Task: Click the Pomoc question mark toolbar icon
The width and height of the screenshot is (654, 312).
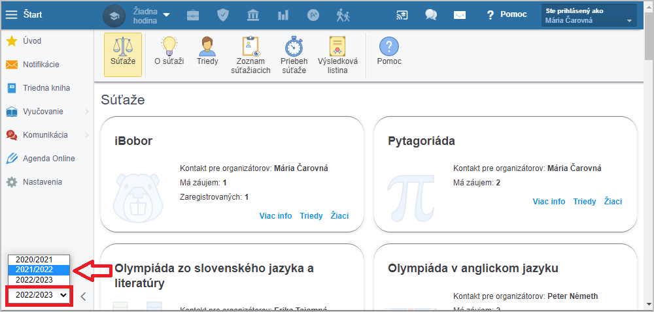Action: (389, 52)
